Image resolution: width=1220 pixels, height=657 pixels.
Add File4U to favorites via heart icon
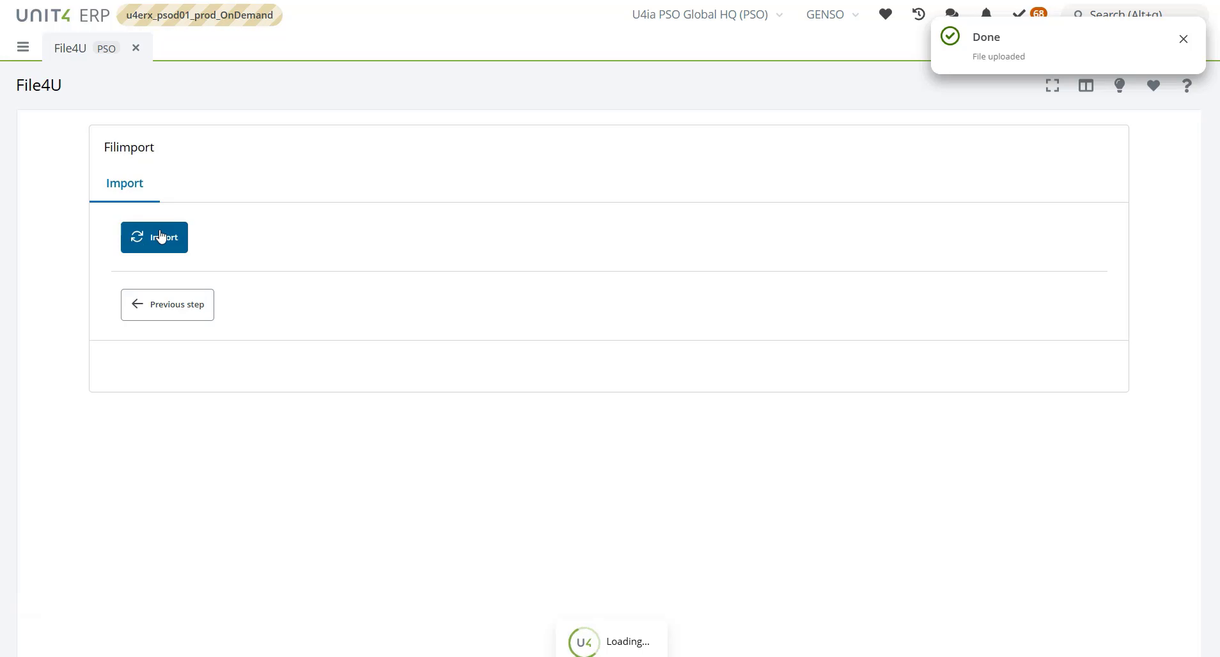pos(1153,85)
